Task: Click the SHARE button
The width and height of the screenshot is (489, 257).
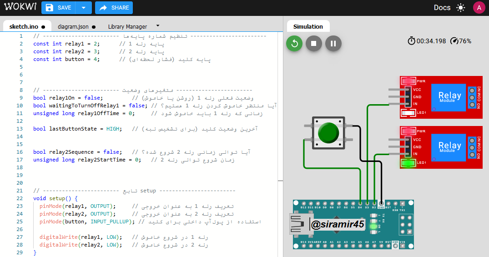Action: click(114, 8)
